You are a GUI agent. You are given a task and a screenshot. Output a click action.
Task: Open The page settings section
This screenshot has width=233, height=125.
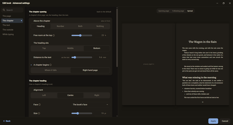click(x=12, y=16)
